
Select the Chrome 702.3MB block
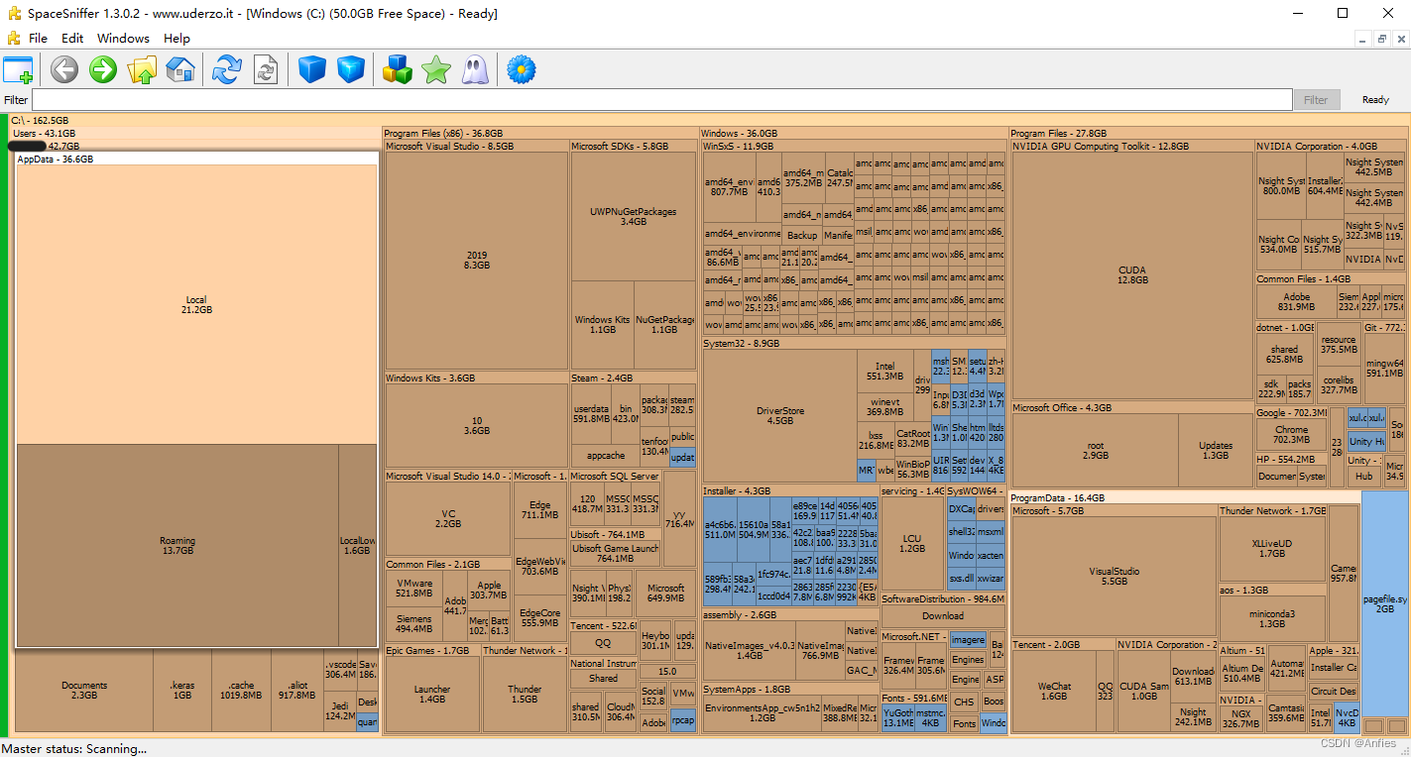[x=1291, y=435]
